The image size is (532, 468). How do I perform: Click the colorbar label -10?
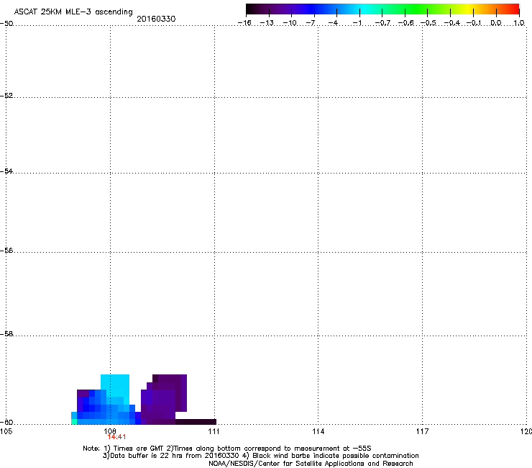tap(290, 23)
